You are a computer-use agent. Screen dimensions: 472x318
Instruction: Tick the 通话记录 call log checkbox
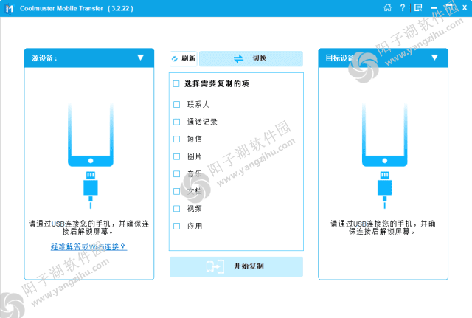pyautogui.click(x=177, y=122)
